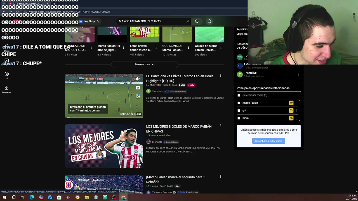Open FC Barcelona vs Chivas video title link
Screen dimensions: 358x201
(180, 78)
